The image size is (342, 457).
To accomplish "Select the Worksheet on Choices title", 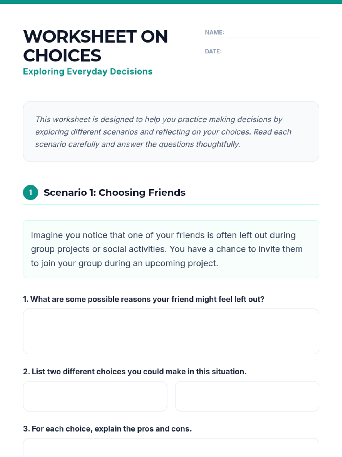I will coord(95,46).
